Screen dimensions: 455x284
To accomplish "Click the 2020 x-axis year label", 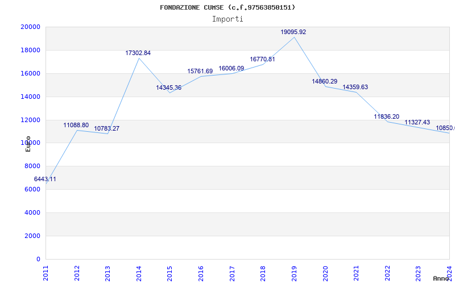I will pyautogui.click(x=325, y=273).
